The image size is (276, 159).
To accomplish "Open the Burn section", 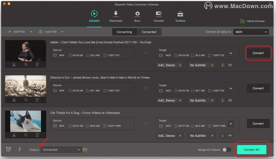I will 137,16.
